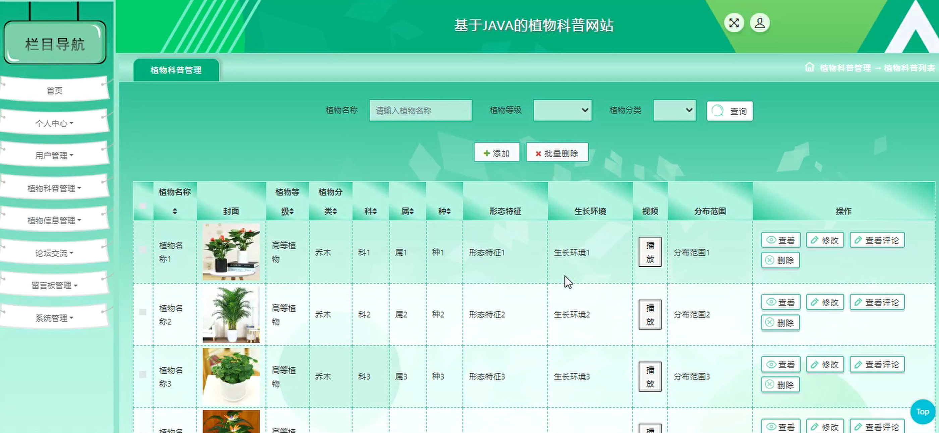View details of 植物名称1 row
939x433 pixels.
[780, 240]
